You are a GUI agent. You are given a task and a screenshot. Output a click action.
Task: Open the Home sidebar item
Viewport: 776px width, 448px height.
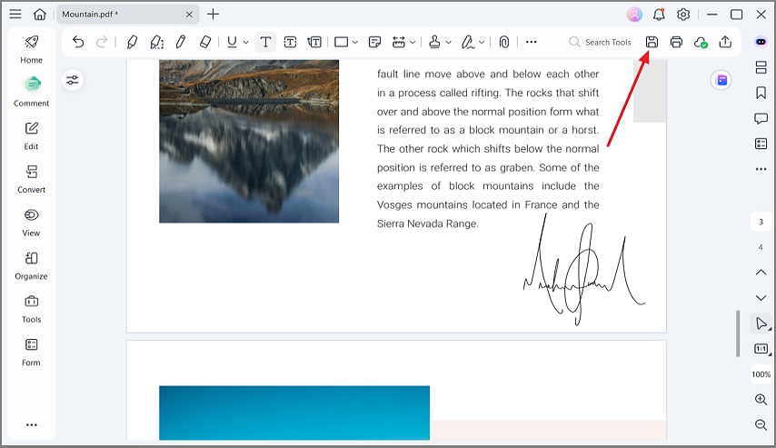tap(31, 49)
